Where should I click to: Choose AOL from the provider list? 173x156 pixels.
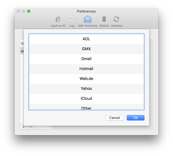86,39
